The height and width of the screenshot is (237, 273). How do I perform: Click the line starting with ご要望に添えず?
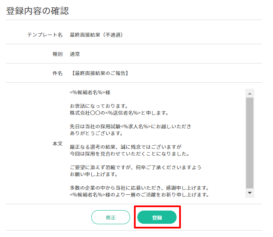[135, 167]
